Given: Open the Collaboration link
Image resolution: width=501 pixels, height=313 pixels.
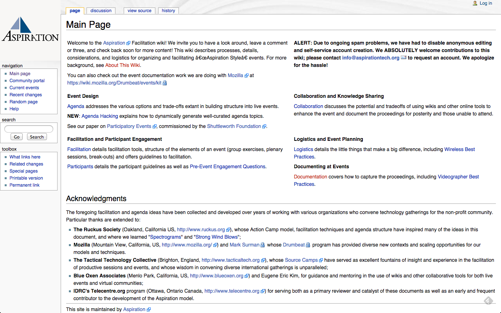Looking at the screenshot, I should point(308,106).
